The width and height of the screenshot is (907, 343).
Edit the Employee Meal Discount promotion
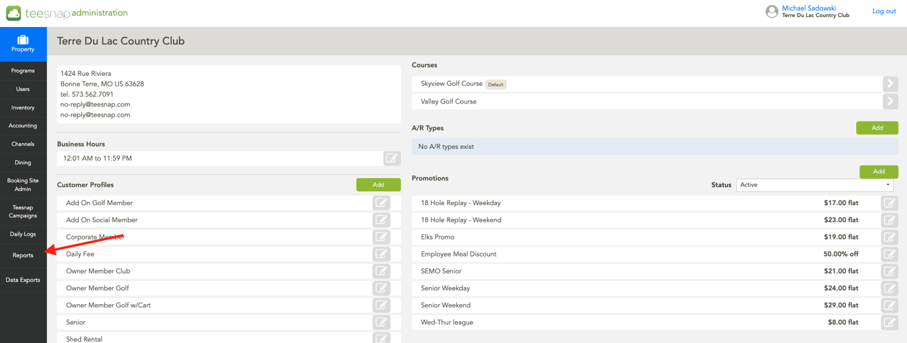889,254
